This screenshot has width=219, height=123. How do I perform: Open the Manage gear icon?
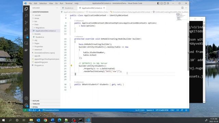(26, 105)
